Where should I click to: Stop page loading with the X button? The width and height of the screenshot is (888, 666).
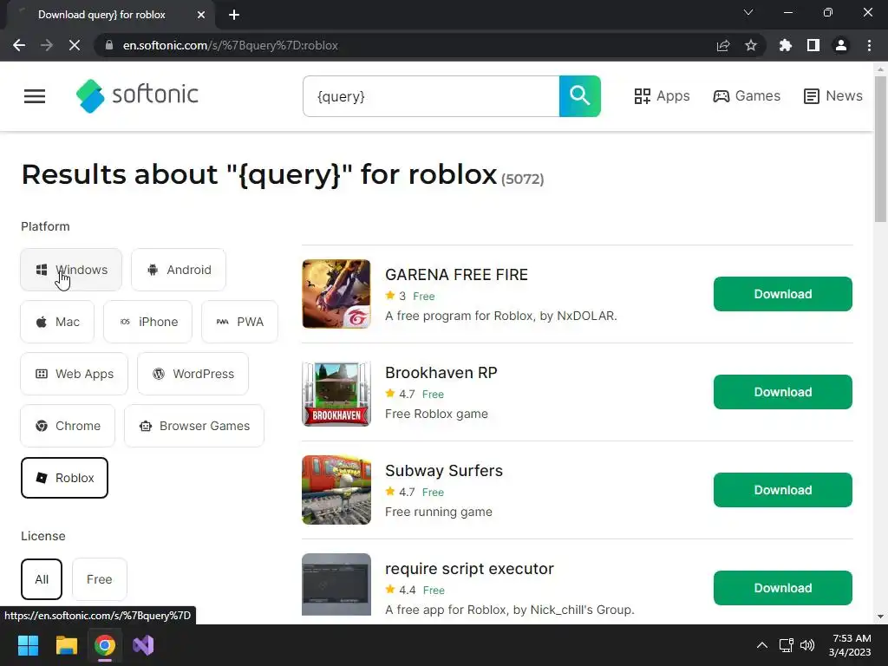pyautogui.click(x=75, y=45)
